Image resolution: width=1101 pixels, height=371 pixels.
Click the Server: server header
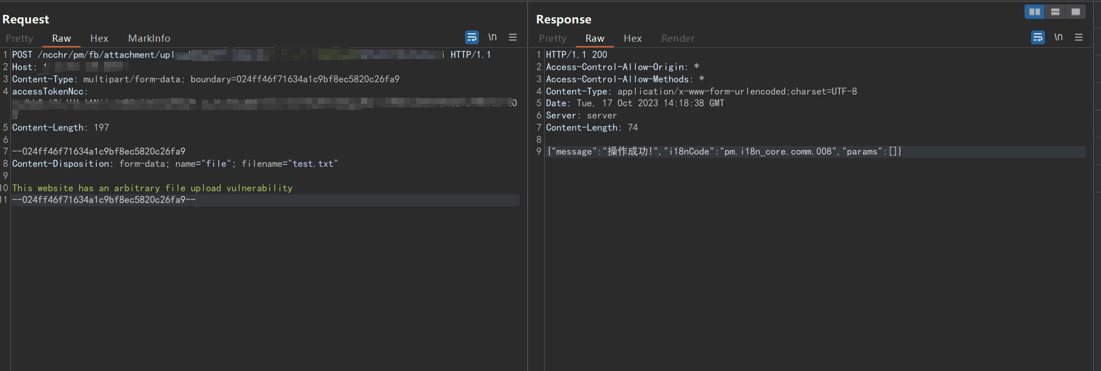click(x=581, y=115)
